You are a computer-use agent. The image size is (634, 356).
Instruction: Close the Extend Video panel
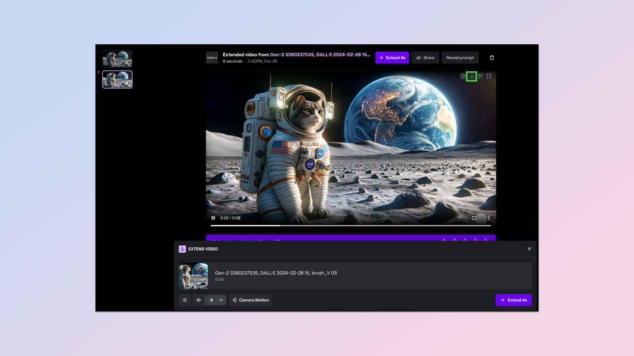[529, 249]
